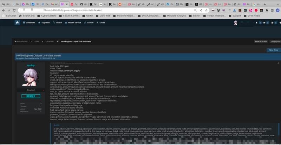The width and height of the screenshot is (281, 145).
Task: Open the notification bell alerts
Action: coord(256,23)
